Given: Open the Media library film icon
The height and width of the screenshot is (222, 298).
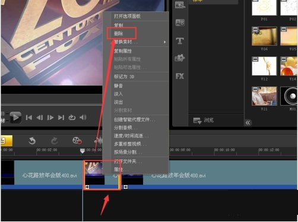Looking at the screenshot, I should [180, 5].
